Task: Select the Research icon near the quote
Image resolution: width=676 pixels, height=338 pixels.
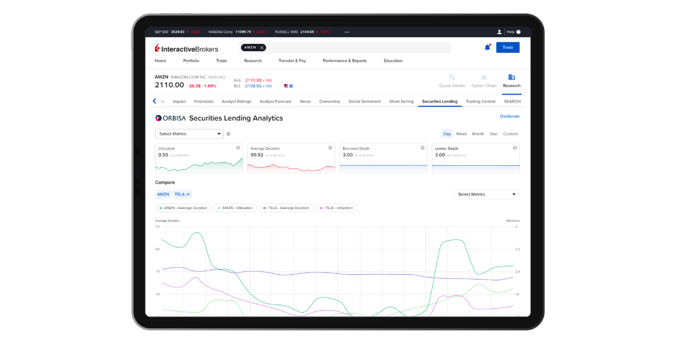Action: pos(512,79)
